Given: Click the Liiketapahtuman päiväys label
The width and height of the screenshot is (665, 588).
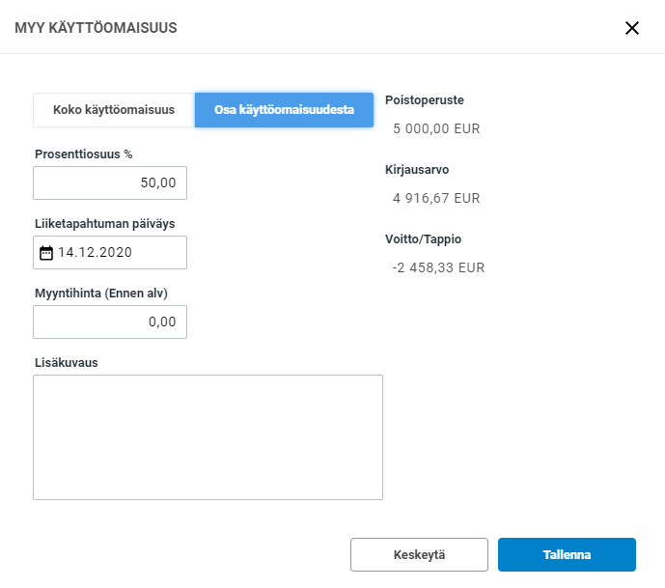Looking at the screenshot, I should point(104,223).
